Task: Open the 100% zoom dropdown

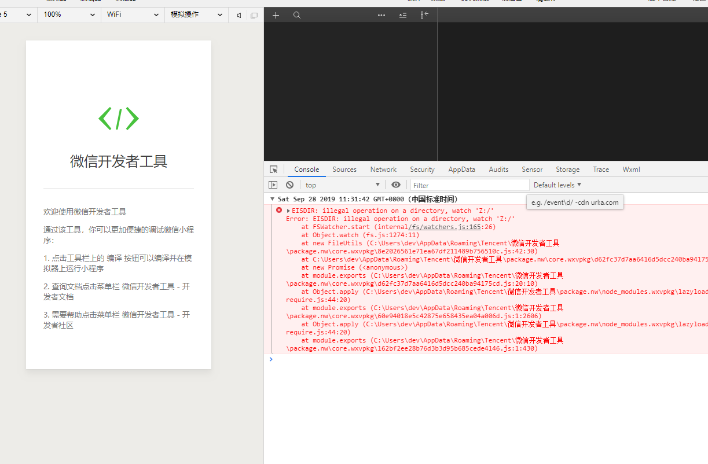Action: (x=69, y=14)
